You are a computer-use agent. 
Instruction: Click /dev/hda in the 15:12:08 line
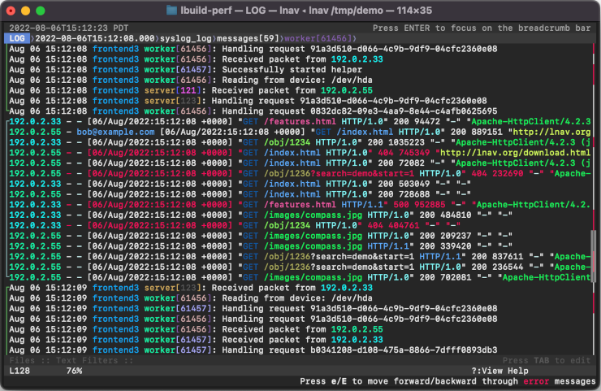click(x=352, y=80)
